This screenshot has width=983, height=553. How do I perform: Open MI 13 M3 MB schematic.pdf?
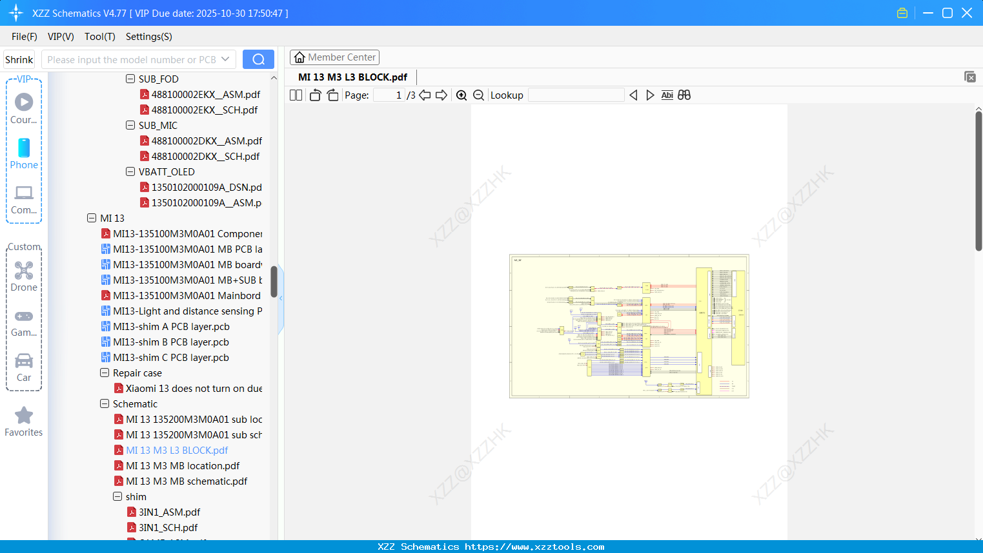pos(187,481)
